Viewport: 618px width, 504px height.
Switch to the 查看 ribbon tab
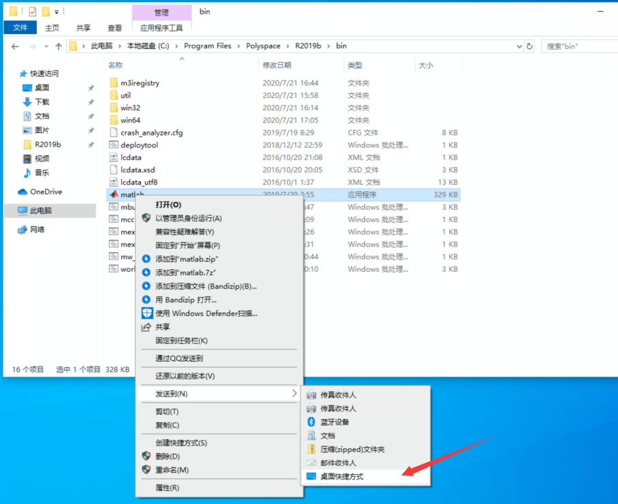pos(114,28)
